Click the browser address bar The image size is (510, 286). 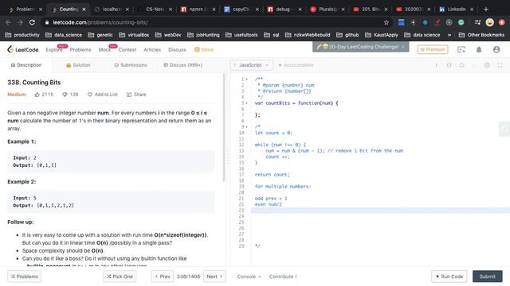214,22
